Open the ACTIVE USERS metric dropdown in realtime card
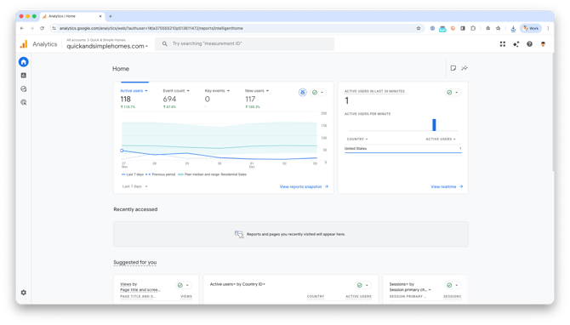Viewport: 570px width, 325px height. [x=441, y=139]
